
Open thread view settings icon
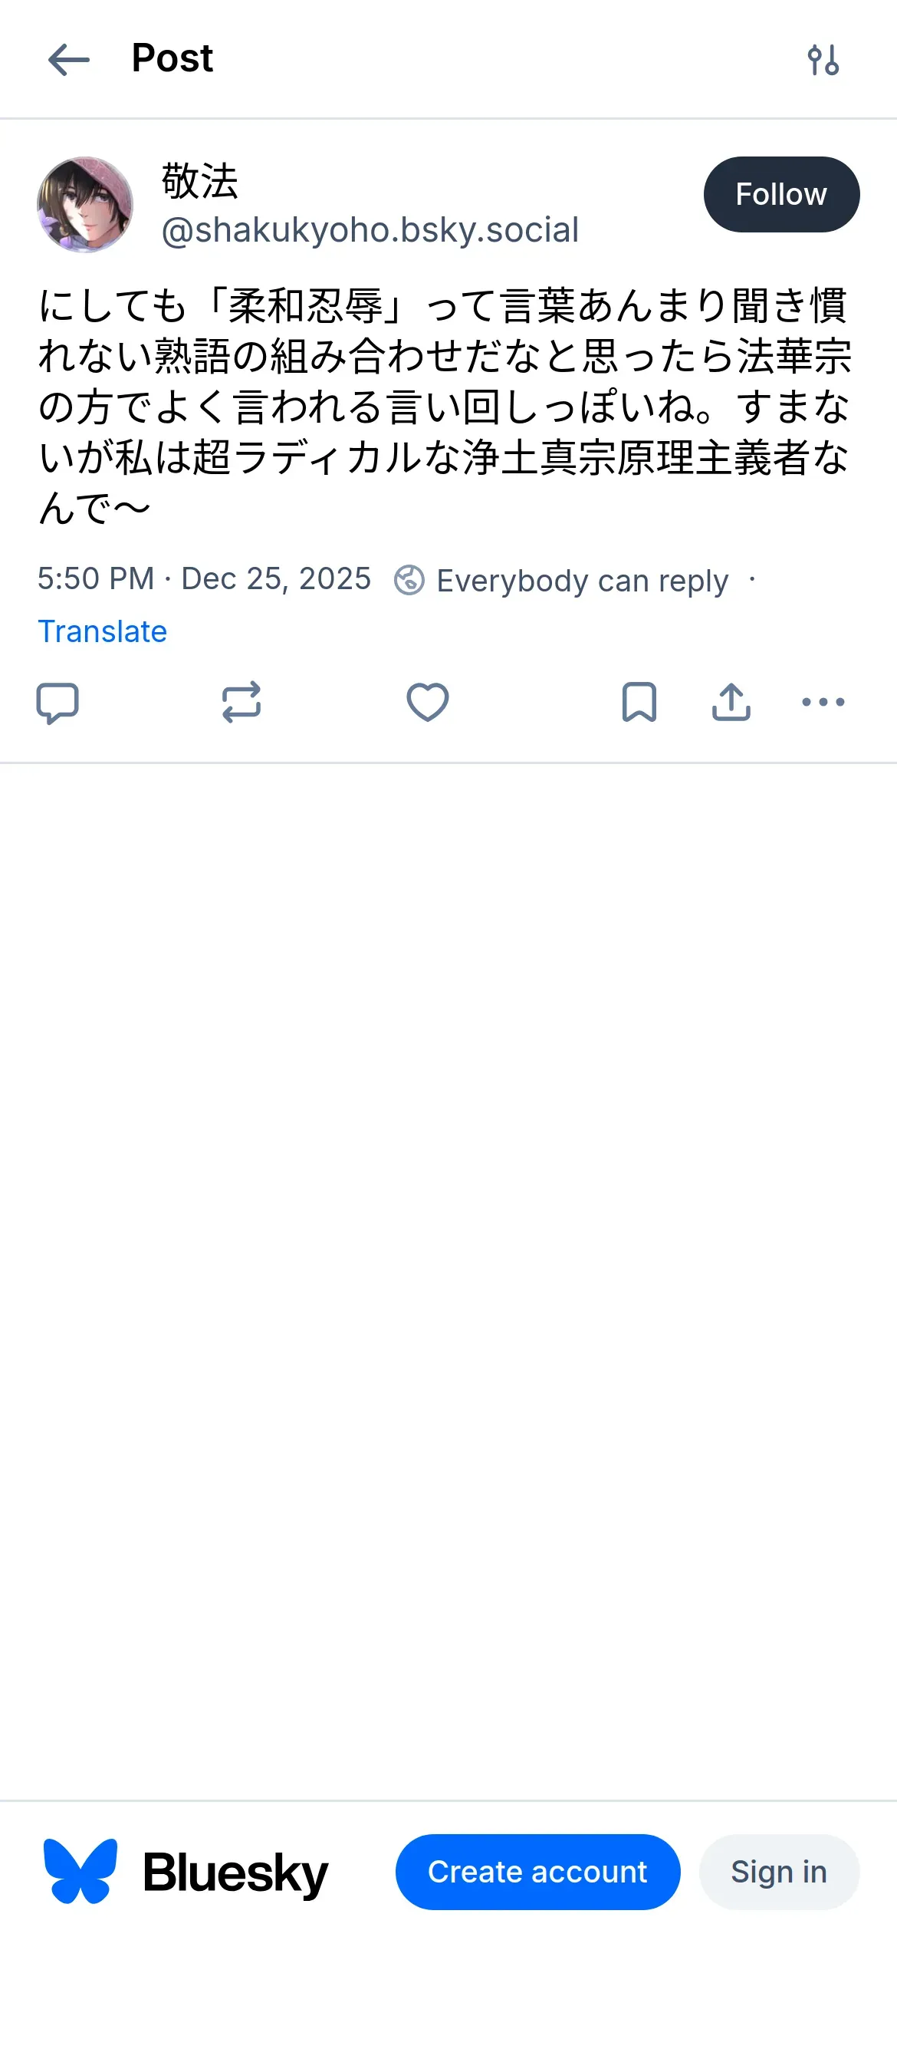823,60
